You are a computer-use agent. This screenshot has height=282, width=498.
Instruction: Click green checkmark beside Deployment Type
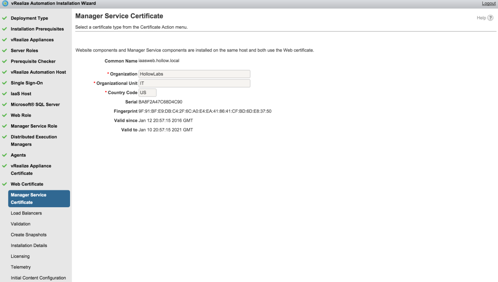(4, 18)
